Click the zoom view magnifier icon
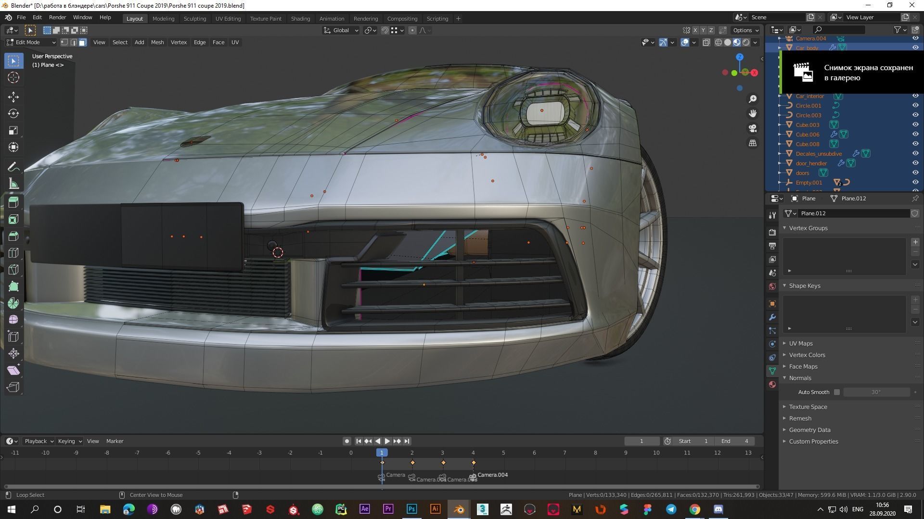This screenshot has height=519, width=924. [753, 99]
